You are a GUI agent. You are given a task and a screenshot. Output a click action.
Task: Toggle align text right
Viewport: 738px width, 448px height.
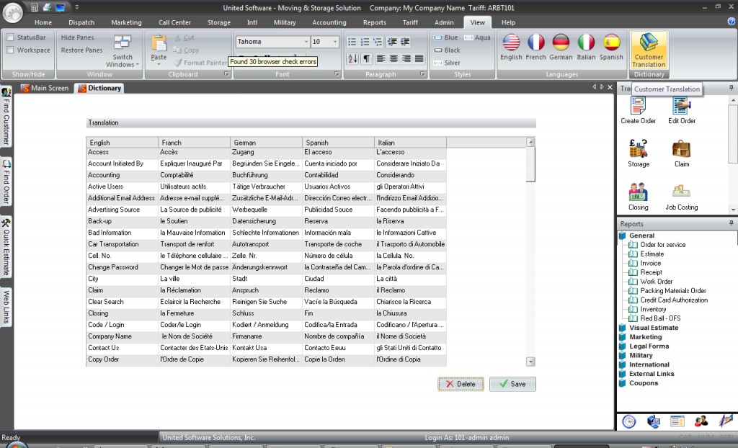coord(406,58)
